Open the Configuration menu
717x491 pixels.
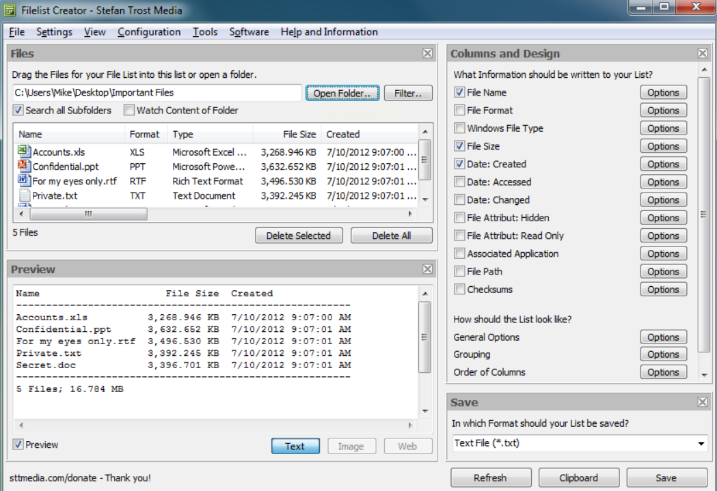(149, 31)
